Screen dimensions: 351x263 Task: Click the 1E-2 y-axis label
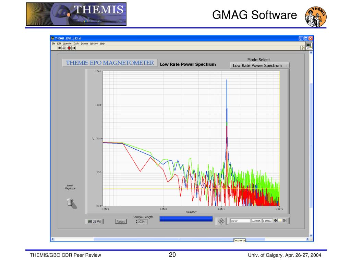coord(98,172)
